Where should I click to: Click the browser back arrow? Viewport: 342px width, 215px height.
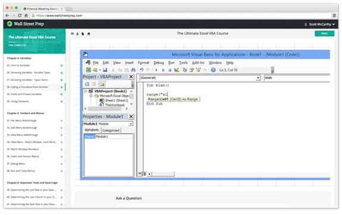(x=7, y=15)
